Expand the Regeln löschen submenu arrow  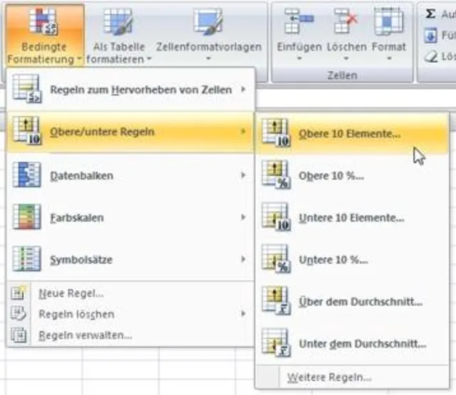click(x=244, y=314)
